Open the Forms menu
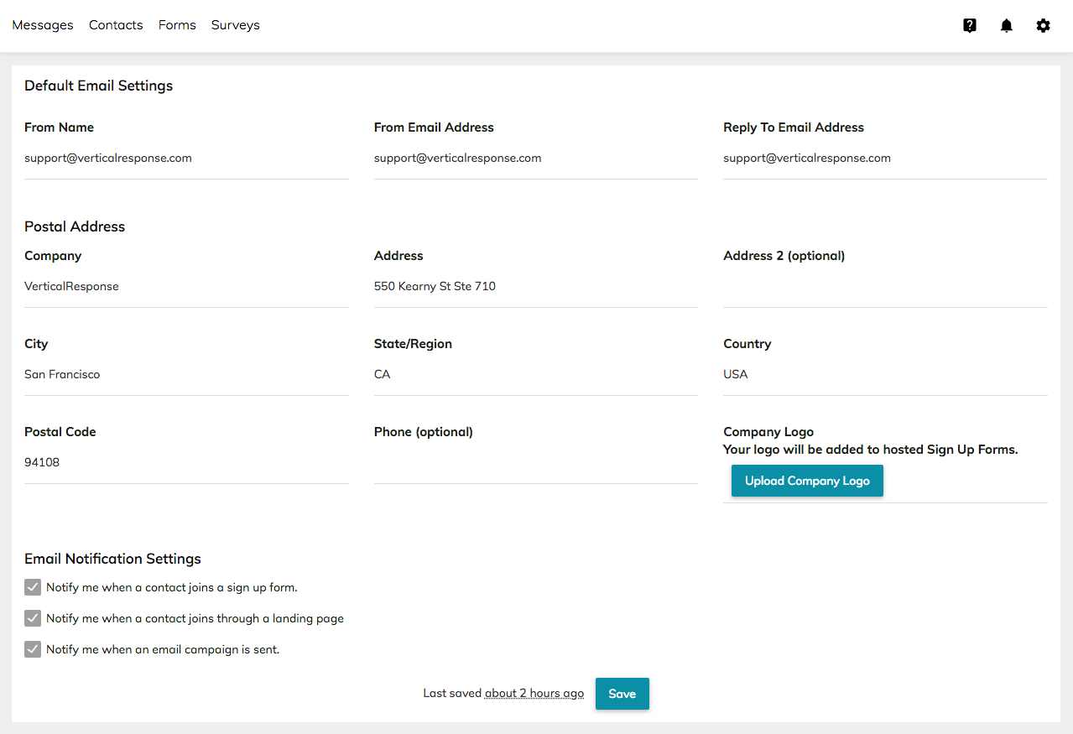Viewport: 1073px width, 734px height. tap(177, 25)
